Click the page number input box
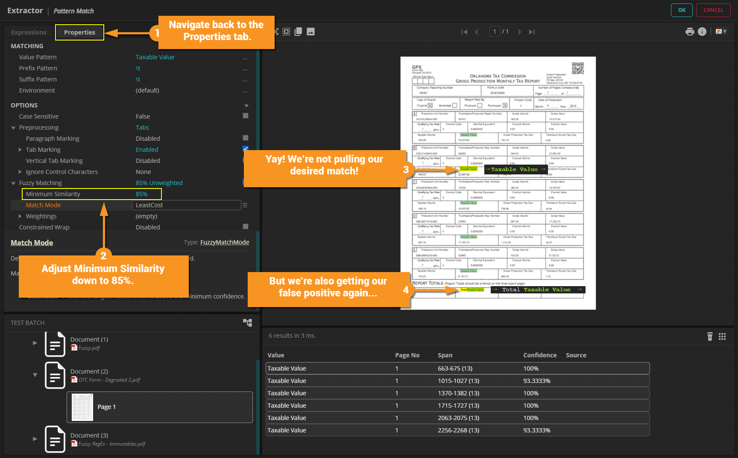This screenshot has height=458, width=738. 495,32
